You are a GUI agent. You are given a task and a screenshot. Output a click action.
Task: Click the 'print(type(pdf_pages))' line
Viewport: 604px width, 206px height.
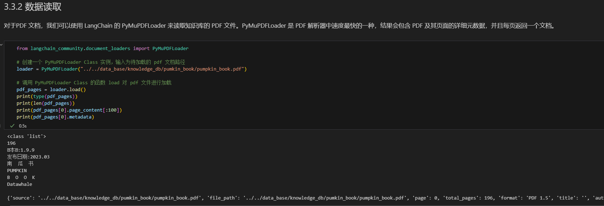(47, 96)
